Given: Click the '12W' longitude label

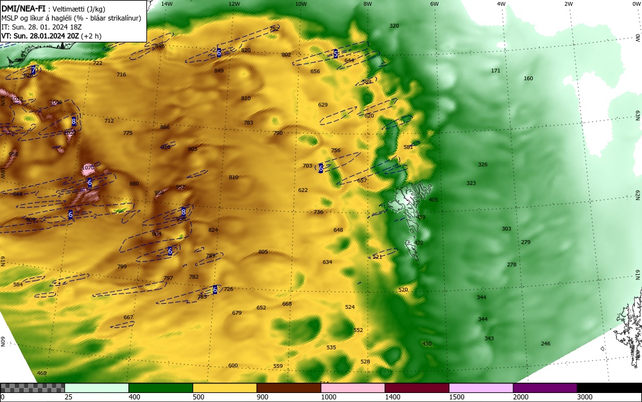Looking at the screenshot, I should [234, 4].
